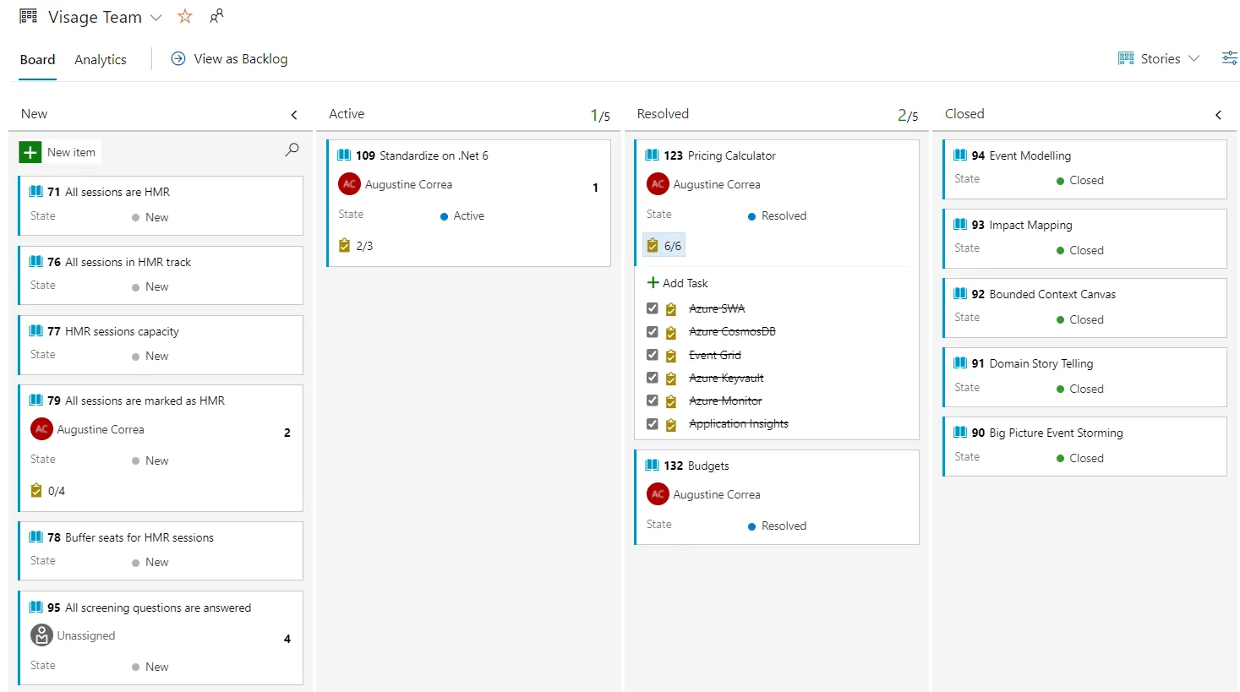Open the search magnifier in New column
The image size is (1240, 692).
point(292,150)
